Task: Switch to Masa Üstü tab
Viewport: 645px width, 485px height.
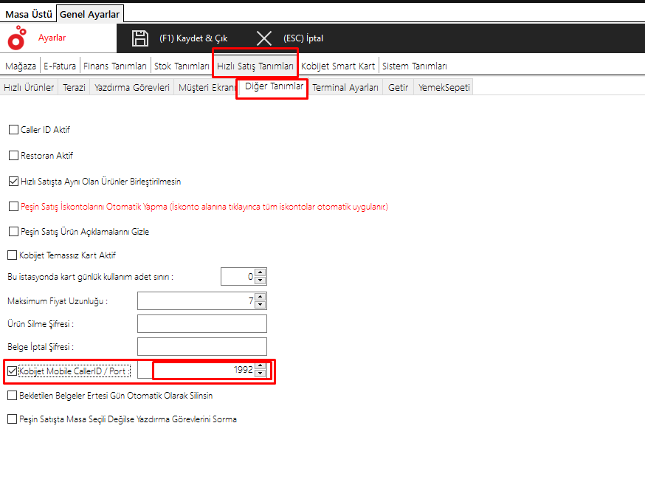Action: (28, 15)
